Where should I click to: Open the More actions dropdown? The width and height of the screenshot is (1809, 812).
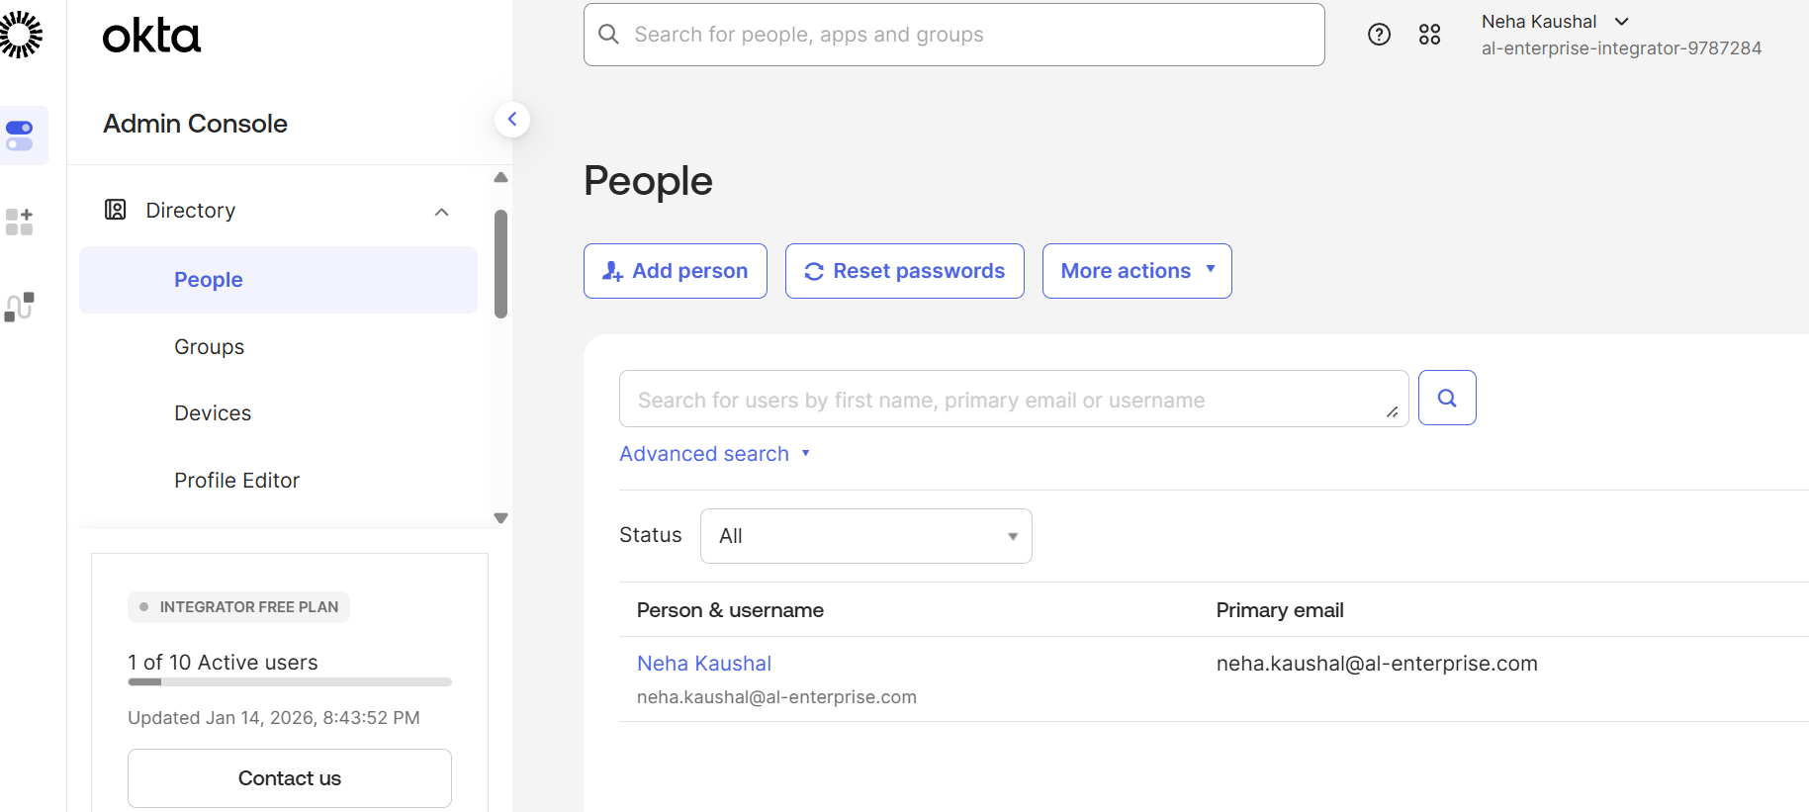(x=1136, y=270)
